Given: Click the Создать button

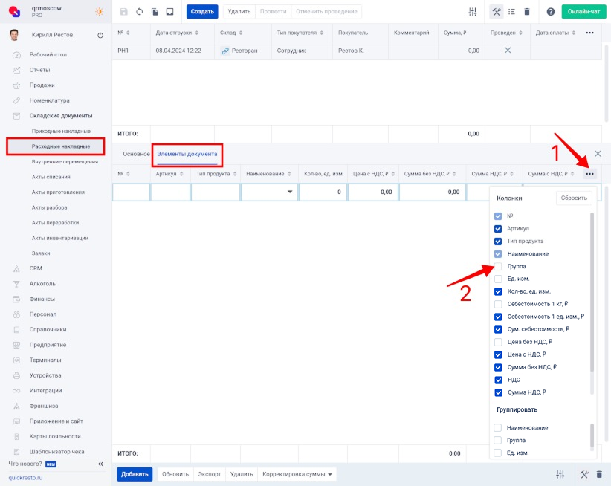Looking at the screenshot, I should point(202,12).
